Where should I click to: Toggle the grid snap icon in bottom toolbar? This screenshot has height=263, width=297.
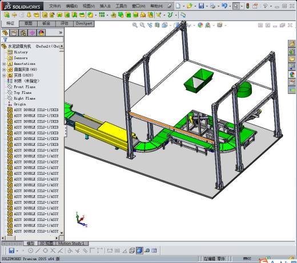pyautogui.click(x=117, y=250)
